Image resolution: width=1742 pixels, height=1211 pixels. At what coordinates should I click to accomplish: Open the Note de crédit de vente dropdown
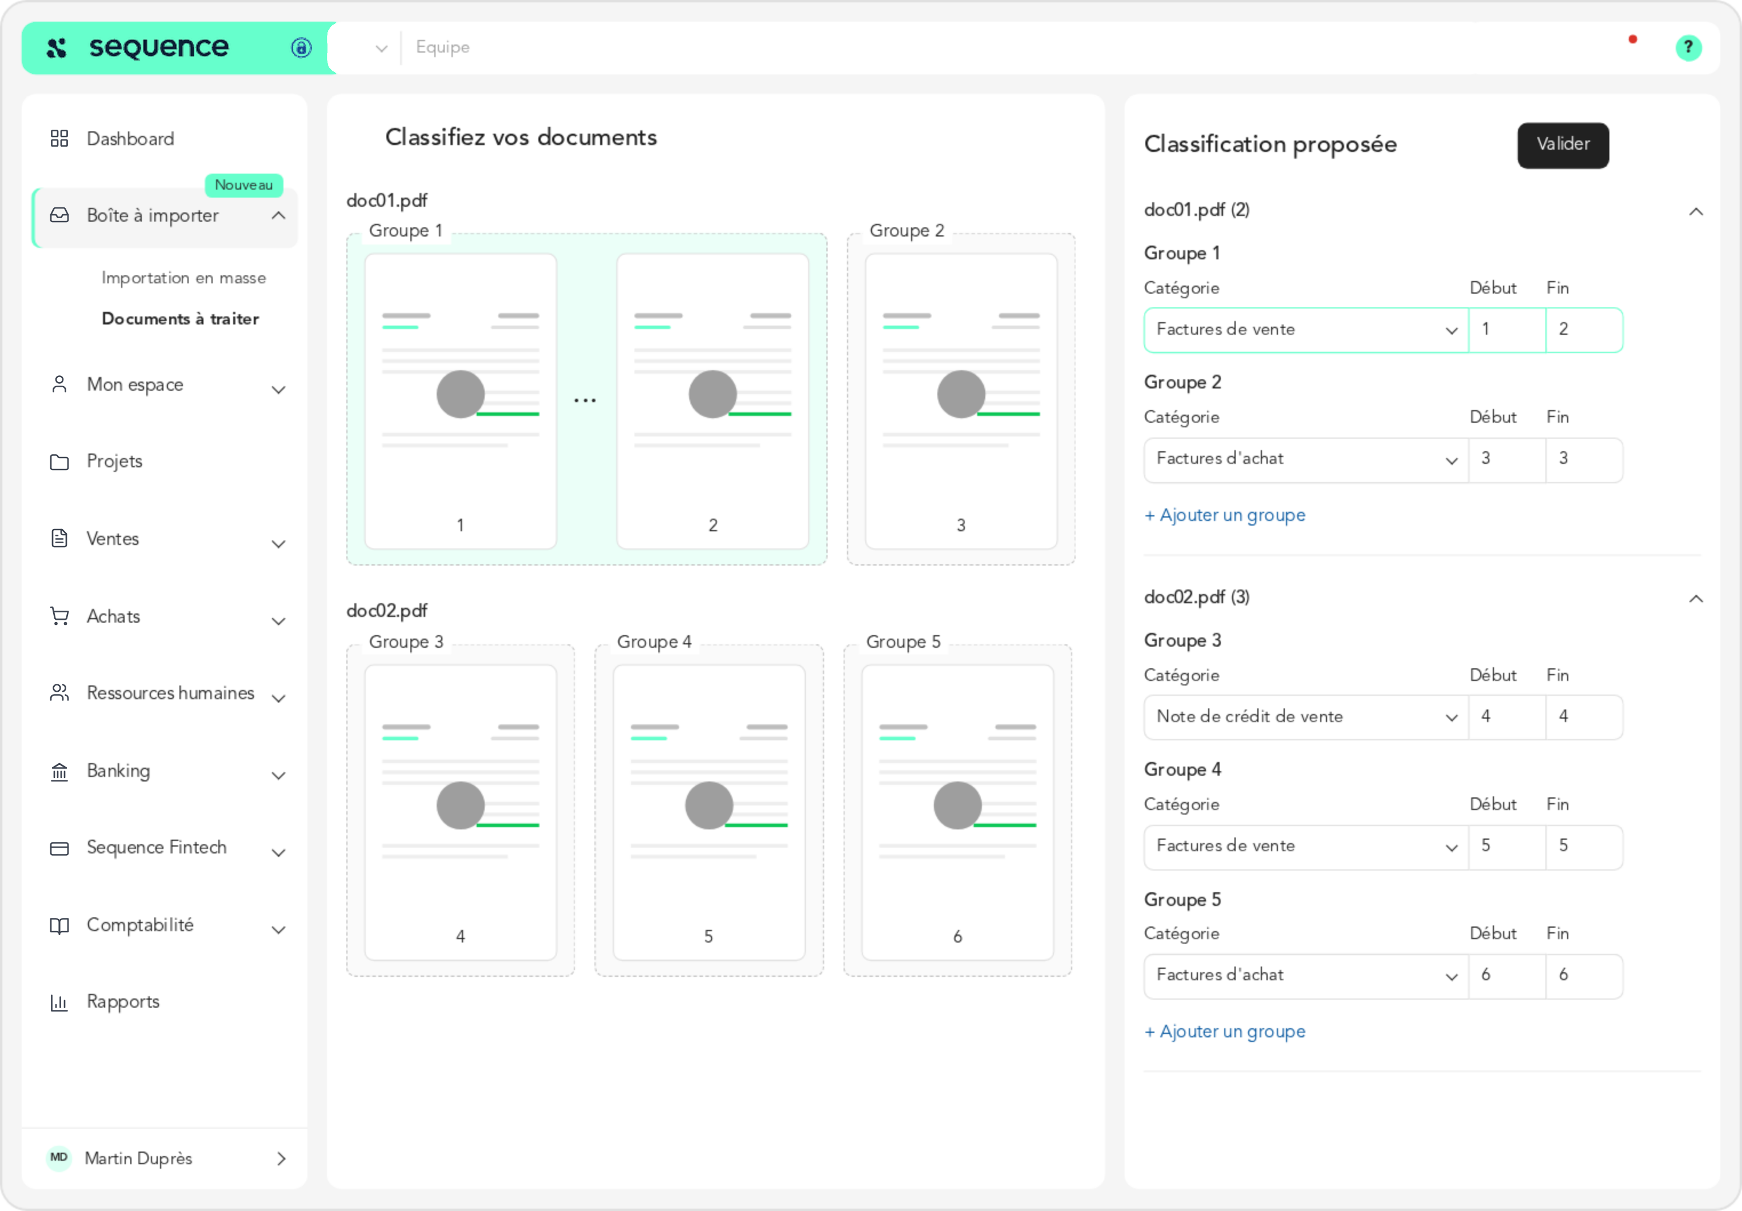click(x=1306, y=717)
